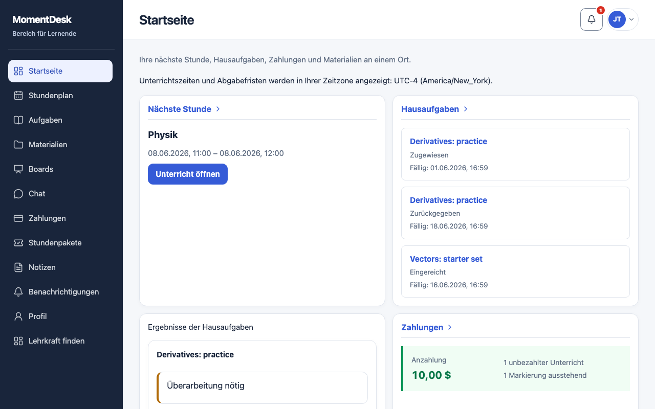Click the Chat speech bubble icon

click(18, 194)
